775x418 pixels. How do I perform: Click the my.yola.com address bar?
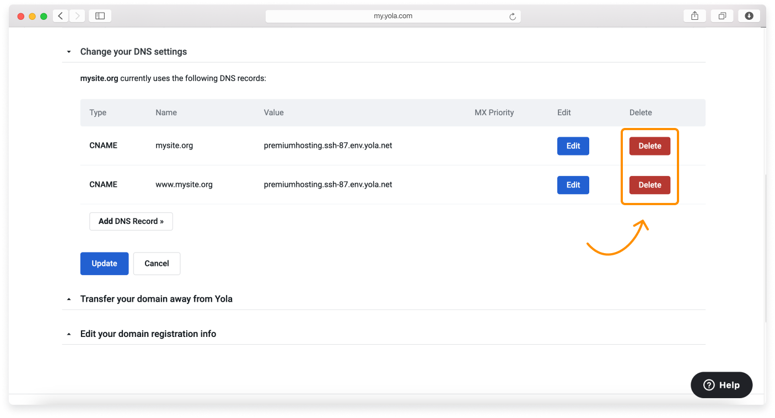pyautogui.click(x=393, y=15)
